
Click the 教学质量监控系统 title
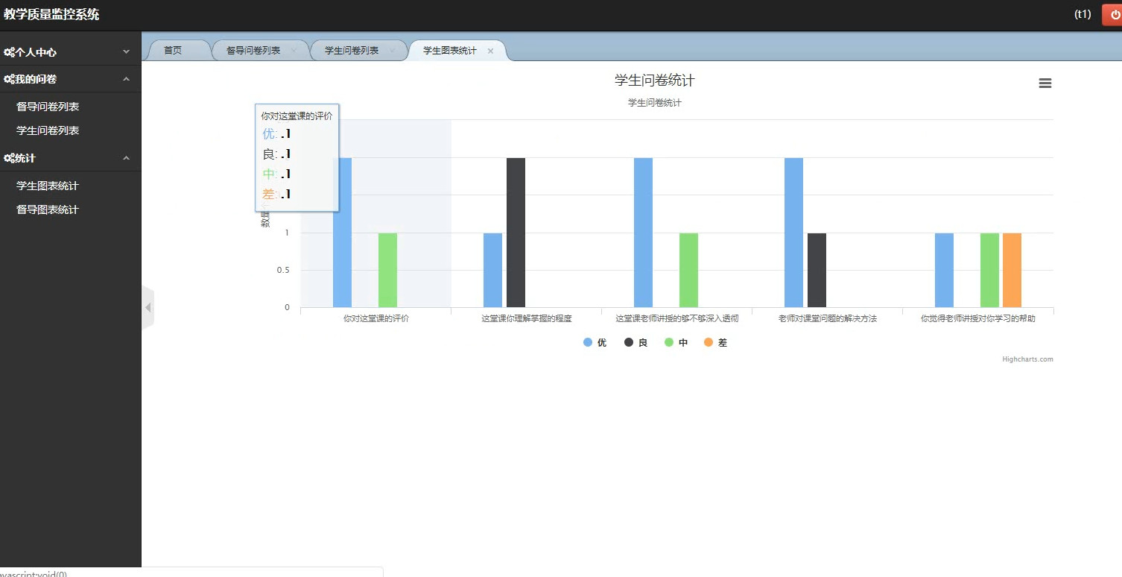click(x=51, y=14)
